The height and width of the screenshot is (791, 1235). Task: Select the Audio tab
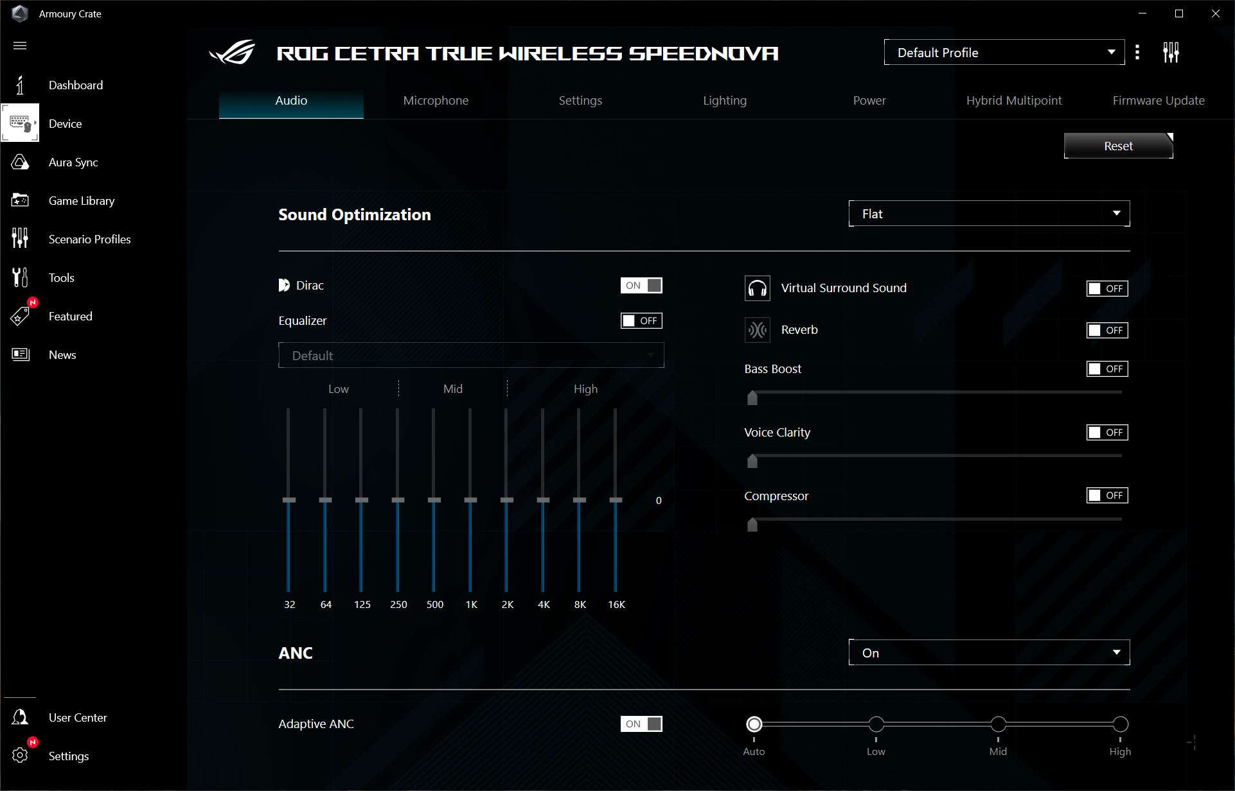click(291, 100)
